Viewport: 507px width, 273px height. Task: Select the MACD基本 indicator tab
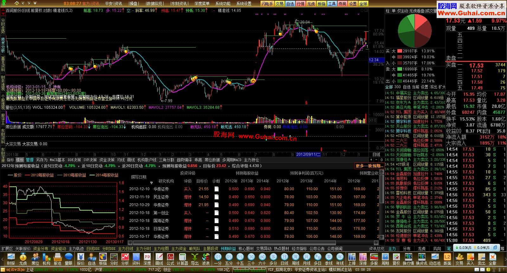pos(57,160)
